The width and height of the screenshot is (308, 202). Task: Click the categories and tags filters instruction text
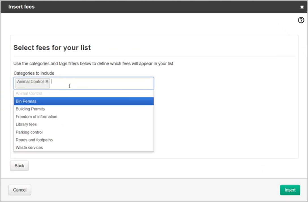94,64
